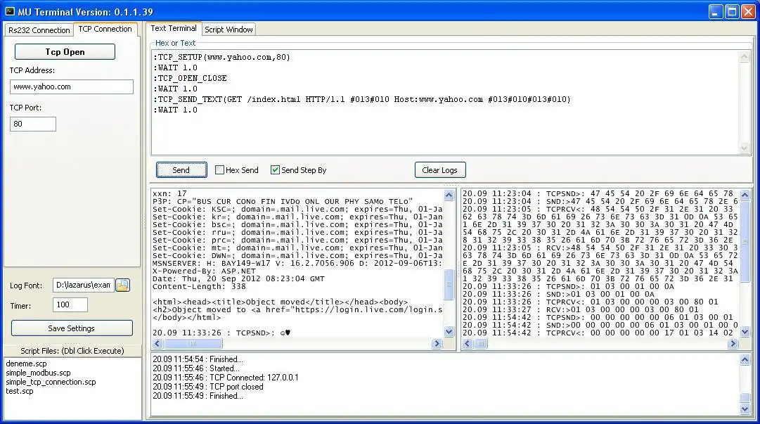The height and width of the screenshot is (424, 760).
Task: Click inside the Hex or Text script editor
Action: 446,103
